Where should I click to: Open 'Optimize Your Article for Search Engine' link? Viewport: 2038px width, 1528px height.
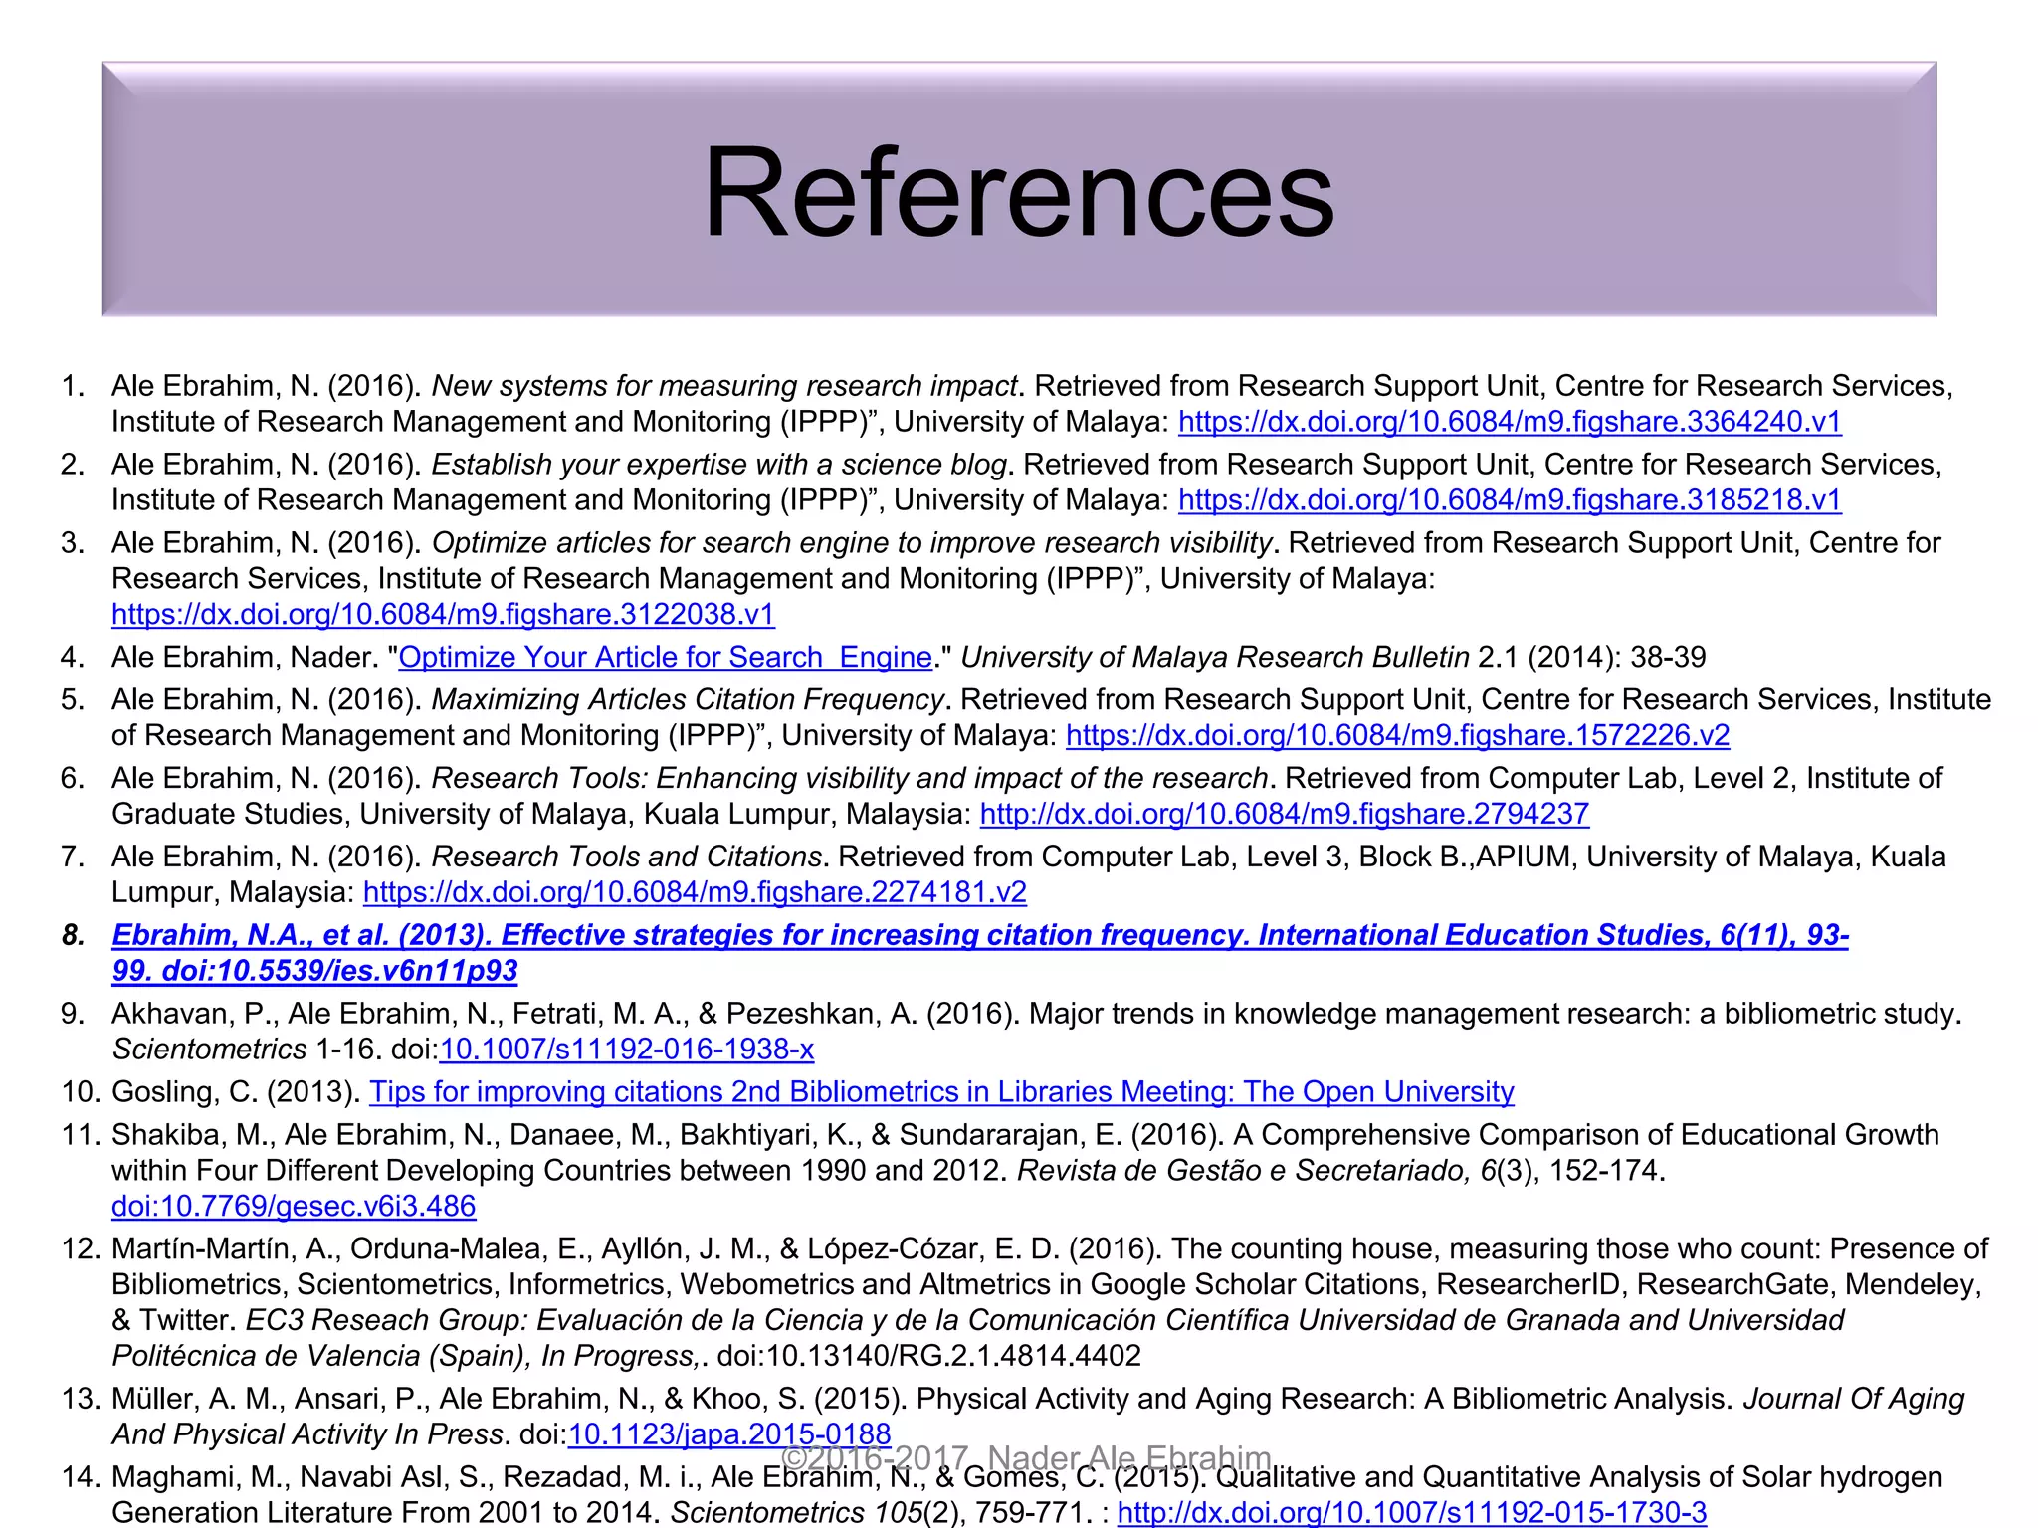[x=665, y=657]
